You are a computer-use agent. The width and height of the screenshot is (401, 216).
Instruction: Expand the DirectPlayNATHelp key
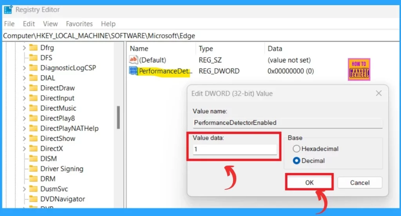click(24, 128)
